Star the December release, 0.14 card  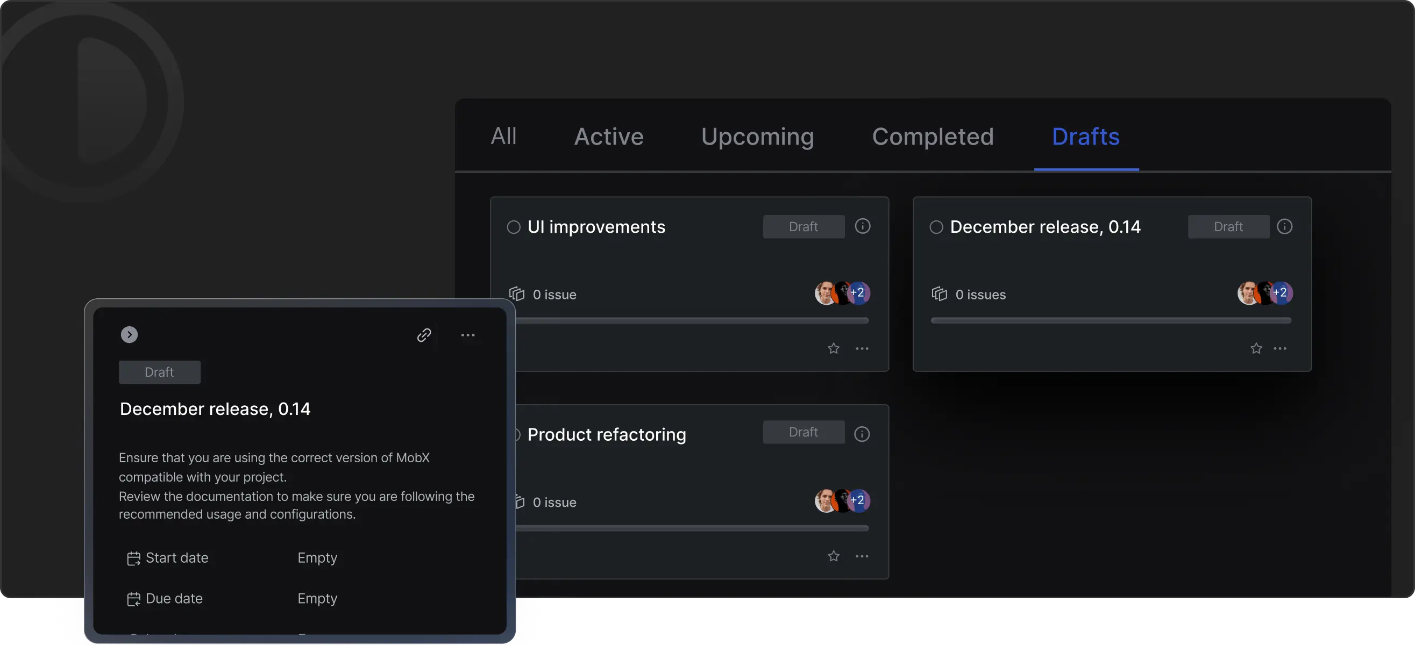[1256, 349]
